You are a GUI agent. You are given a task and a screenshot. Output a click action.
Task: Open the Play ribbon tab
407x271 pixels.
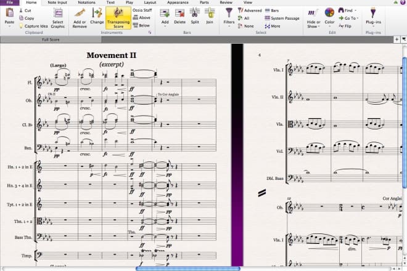coord(129,2)
